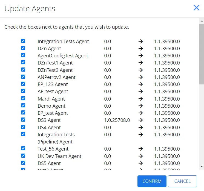Image resolution: width=204 pixels, height=191 pixels.
Task: Click the 'Integration Tests Agent' name
Action: (63, 42)
